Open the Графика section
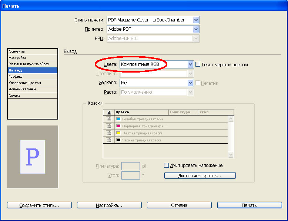 (33, 76)
